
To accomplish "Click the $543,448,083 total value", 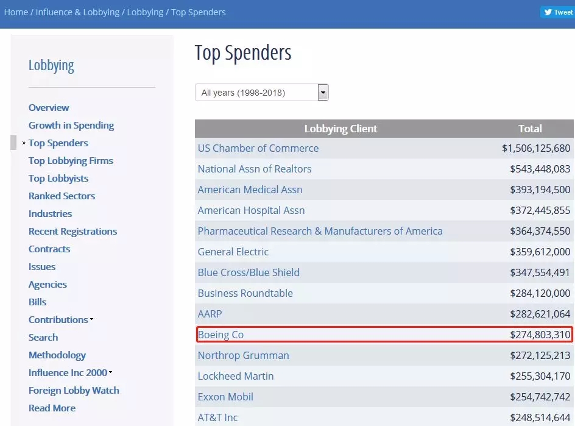I will [x=540, y=169].
